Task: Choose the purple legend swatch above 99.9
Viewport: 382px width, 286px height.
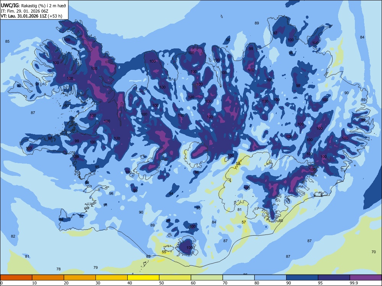Action: (366, 278)
